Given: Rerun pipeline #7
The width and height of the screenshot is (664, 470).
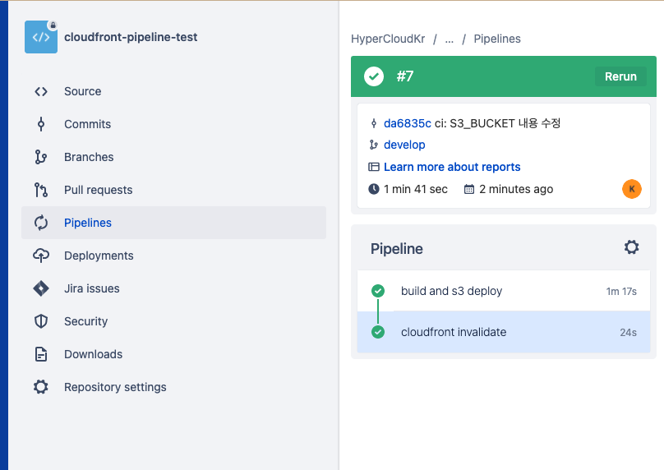Looking at the screenshot, I should coord(620,76).
